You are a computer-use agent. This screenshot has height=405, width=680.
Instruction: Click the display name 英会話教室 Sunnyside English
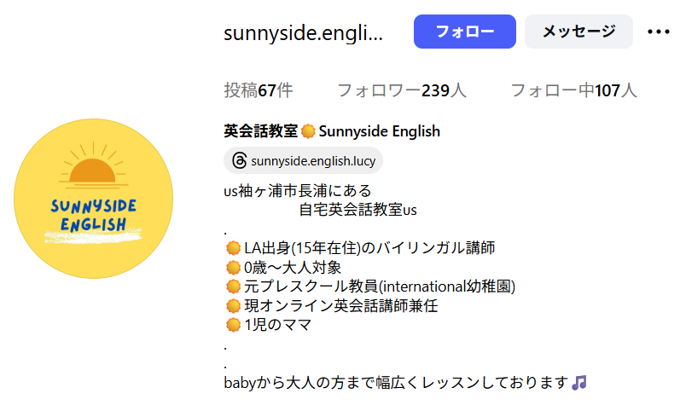point(332,131)
